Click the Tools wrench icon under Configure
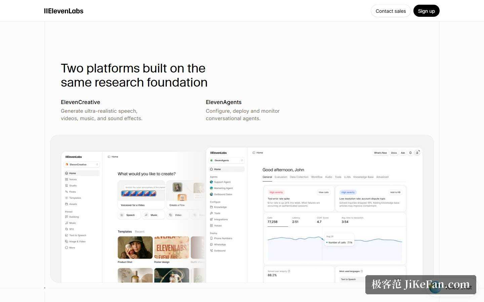The height and width of the screenshot is (302, 484). (x=211, y=213)
